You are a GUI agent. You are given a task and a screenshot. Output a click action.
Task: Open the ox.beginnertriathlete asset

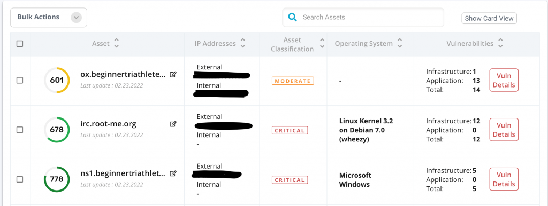(123, 74)
